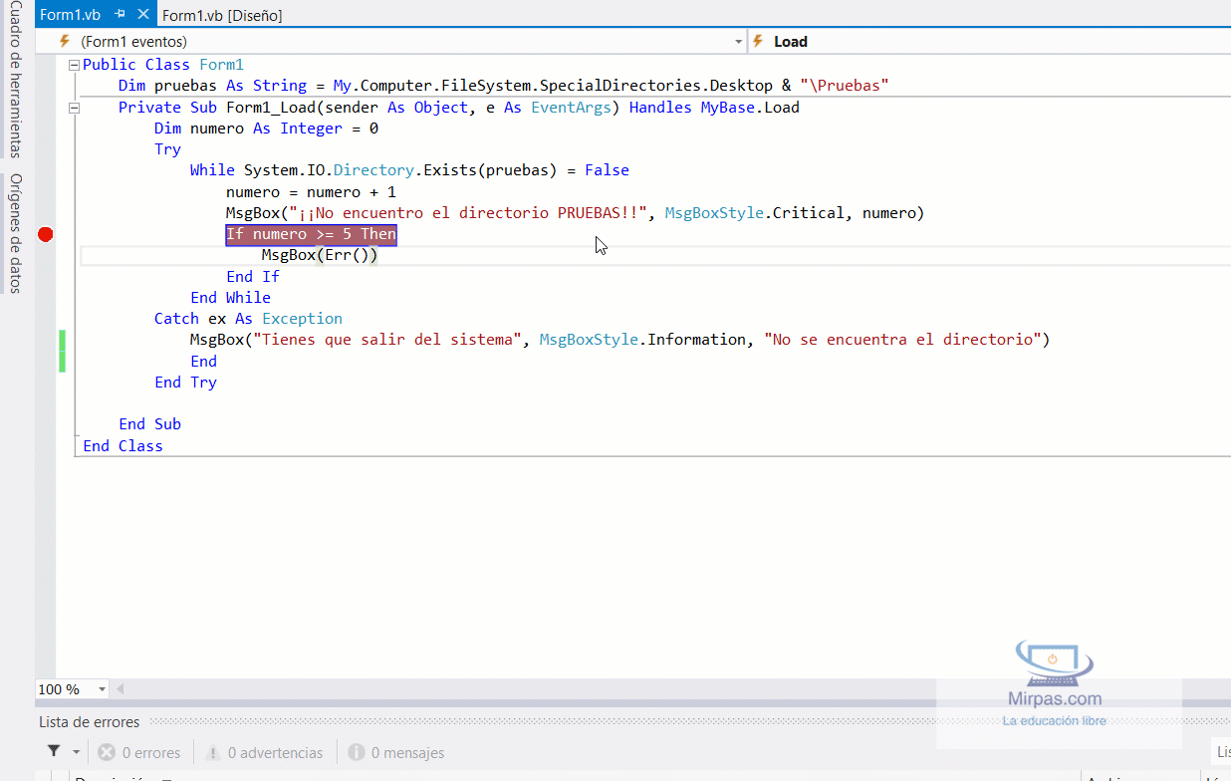The height and width of the screenshot is (781, 1231).
Task: Click the horizontal scrollbar left arrow
Action: click(121, 689)
